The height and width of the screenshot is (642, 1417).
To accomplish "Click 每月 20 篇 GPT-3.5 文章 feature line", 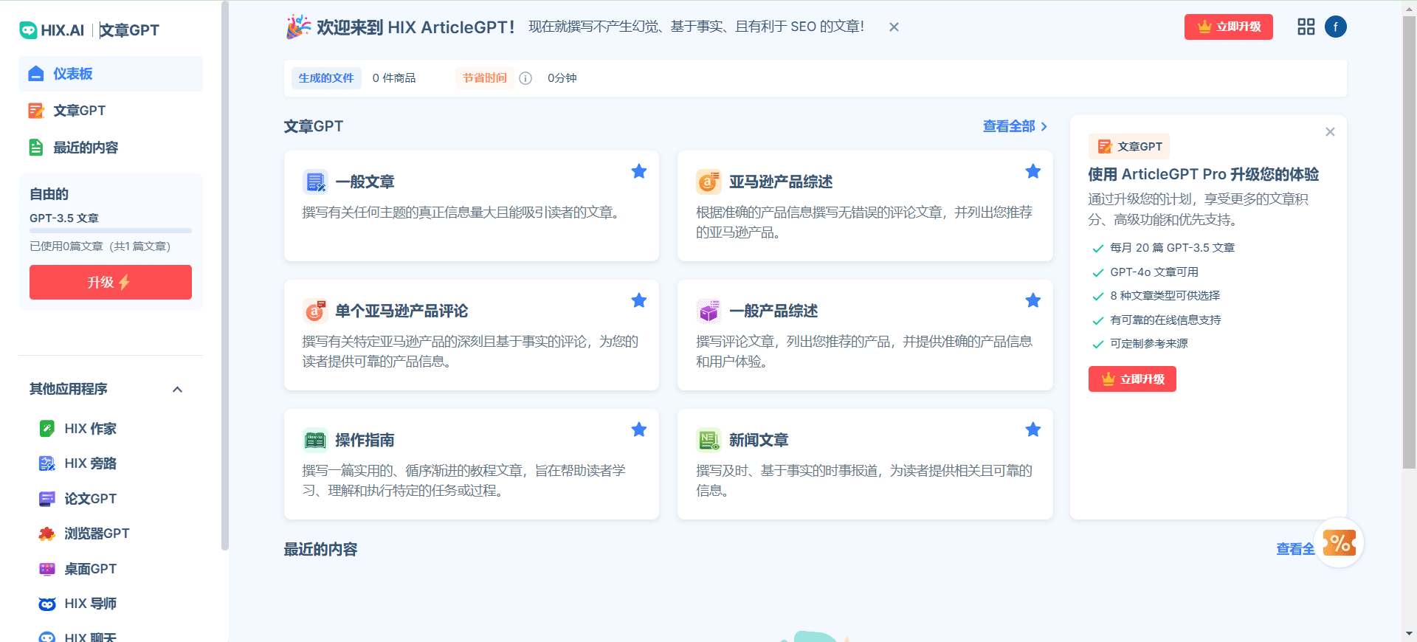I will point(1172,248).
